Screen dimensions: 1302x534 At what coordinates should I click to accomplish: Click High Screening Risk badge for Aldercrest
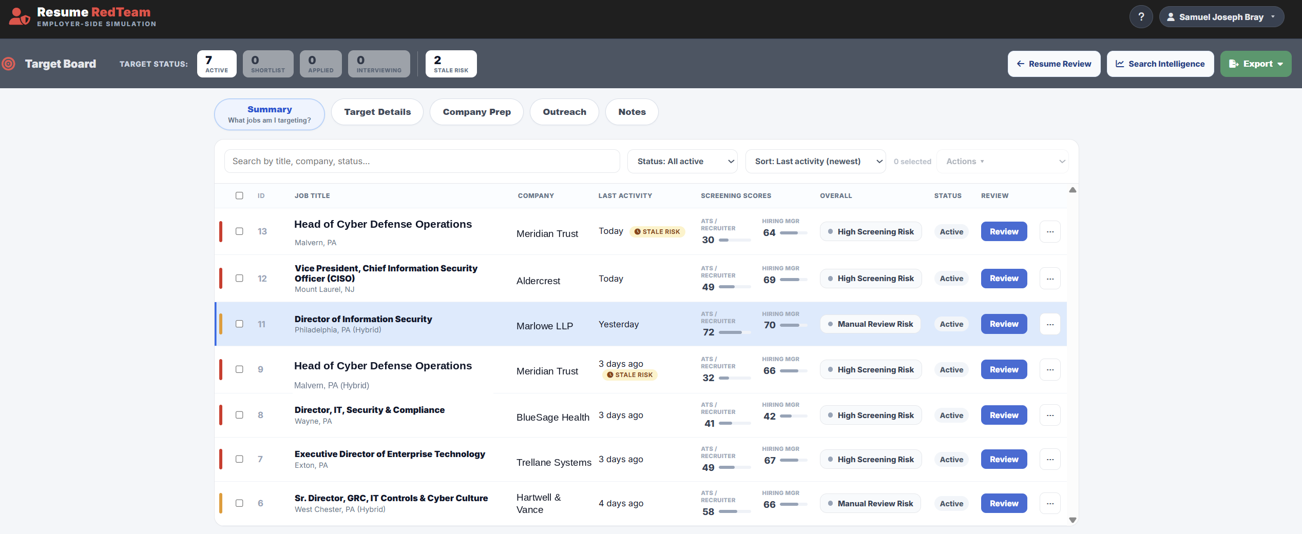click(871, 279)
